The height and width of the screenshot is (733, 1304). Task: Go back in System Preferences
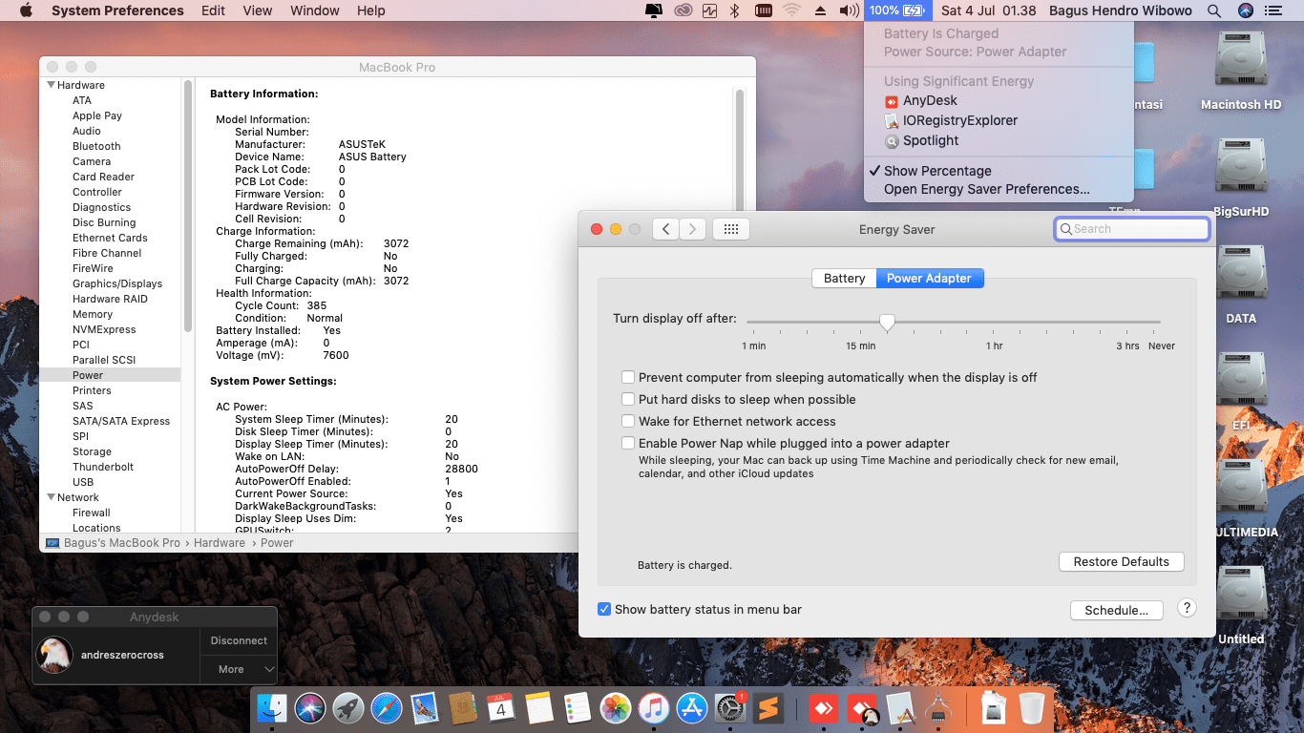click(665, 229)
